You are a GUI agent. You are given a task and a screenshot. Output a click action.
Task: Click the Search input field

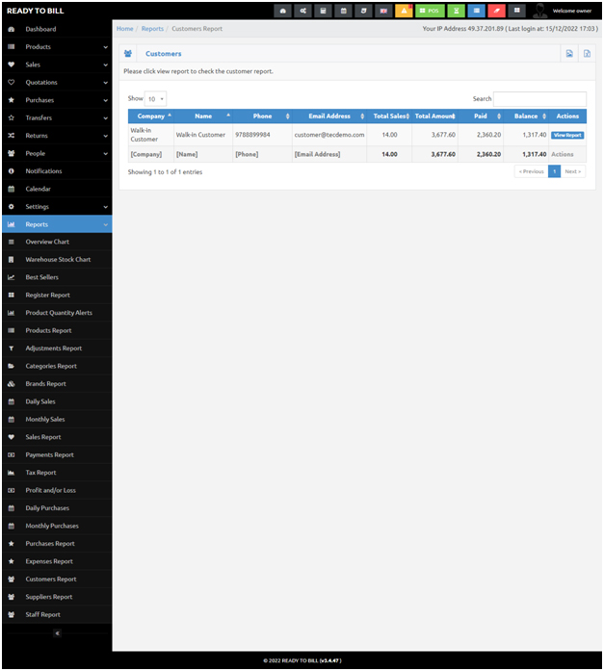pyautogui.click(x=539, y=99)
